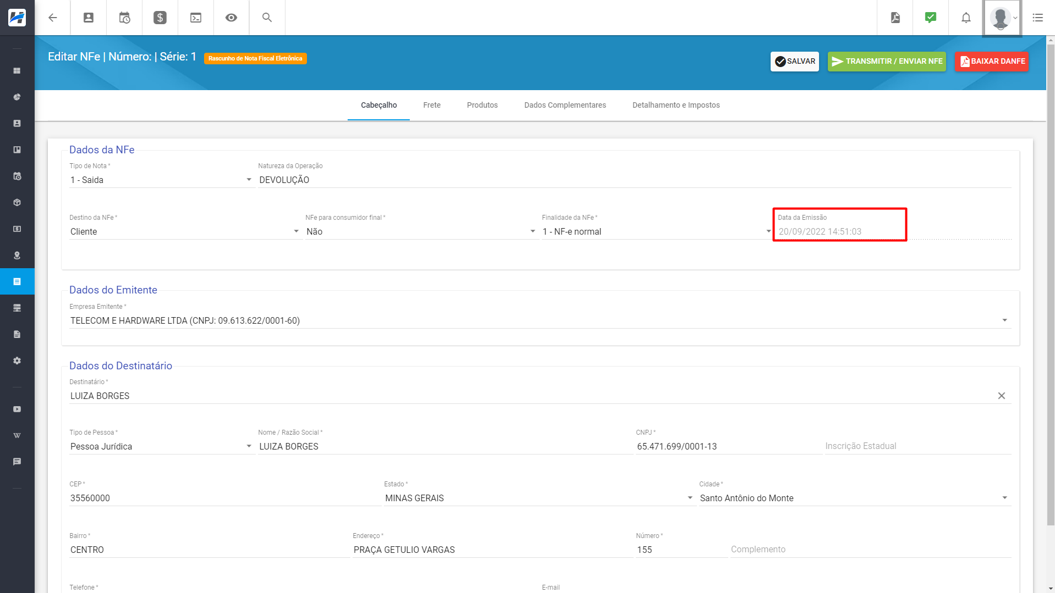Open the list menu icon far right

(1038, 18)
